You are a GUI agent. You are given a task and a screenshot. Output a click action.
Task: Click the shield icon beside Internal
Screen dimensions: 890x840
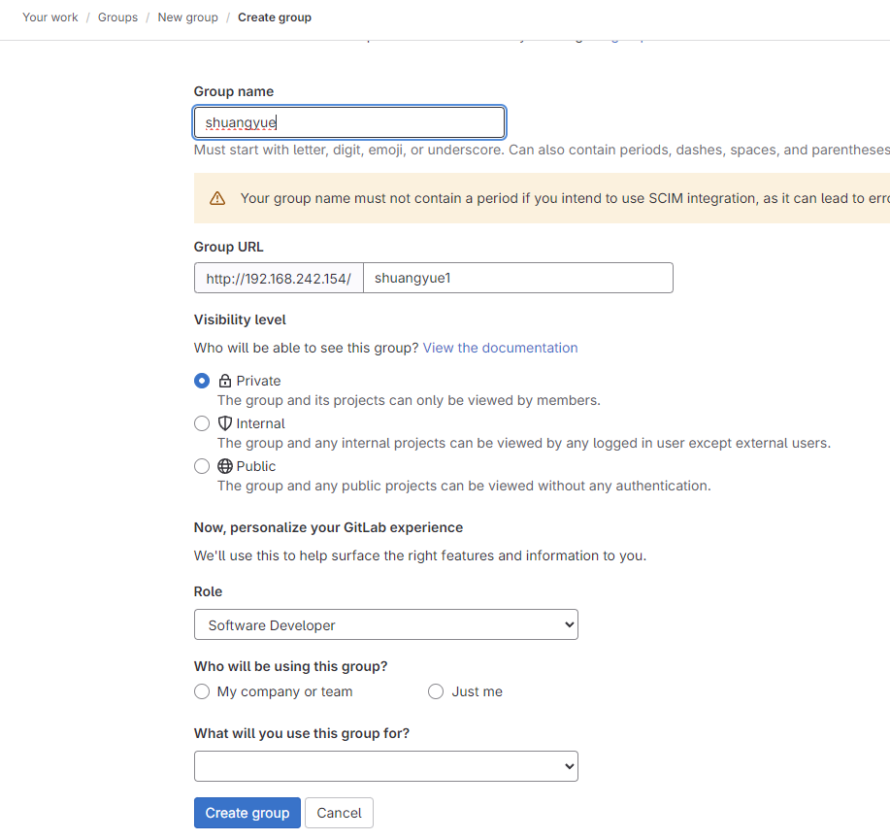coord(225,423)
